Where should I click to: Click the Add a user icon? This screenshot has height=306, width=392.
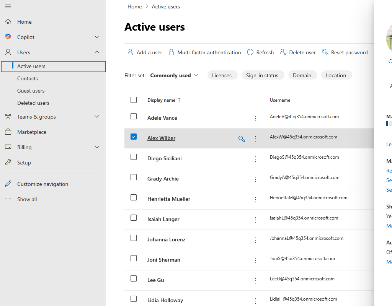pyautogui.click(x=131, y=52)
